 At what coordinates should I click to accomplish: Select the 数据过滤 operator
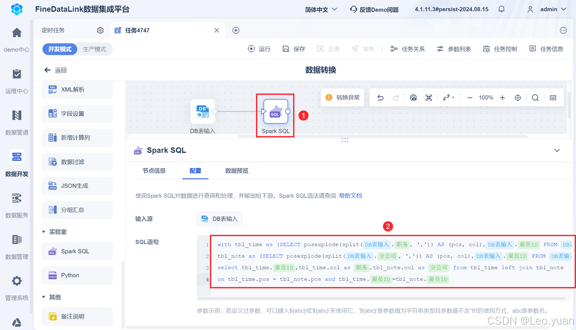click(x=77, y=162)
